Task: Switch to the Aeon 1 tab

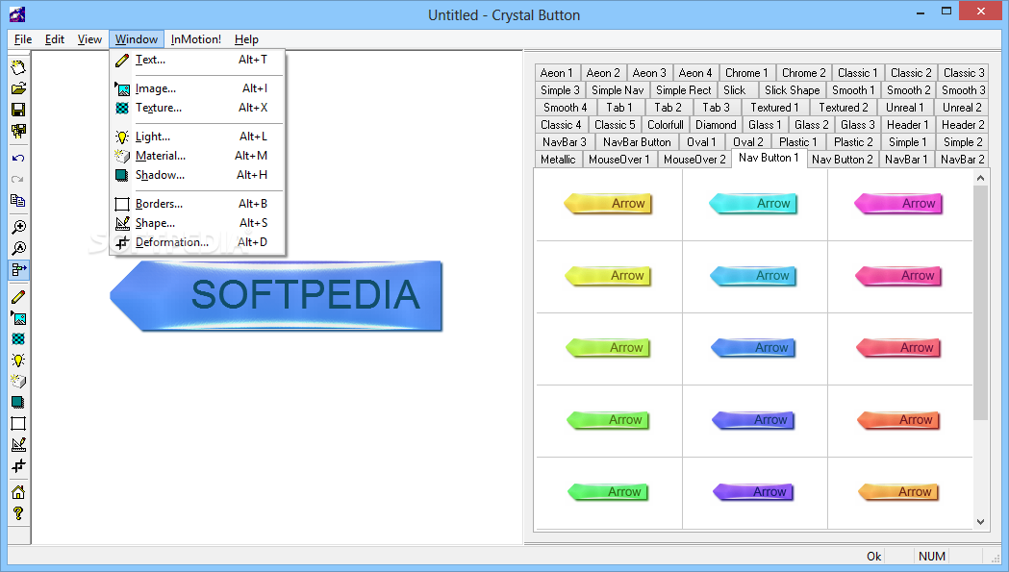Action: [557, 73]
